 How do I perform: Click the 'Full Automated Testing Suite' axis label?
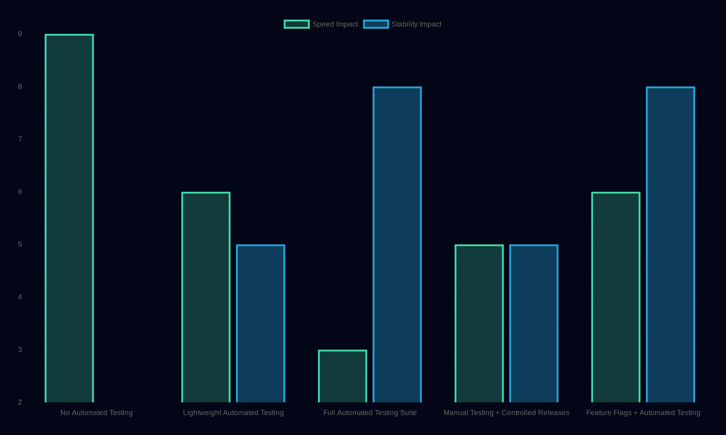370,413
